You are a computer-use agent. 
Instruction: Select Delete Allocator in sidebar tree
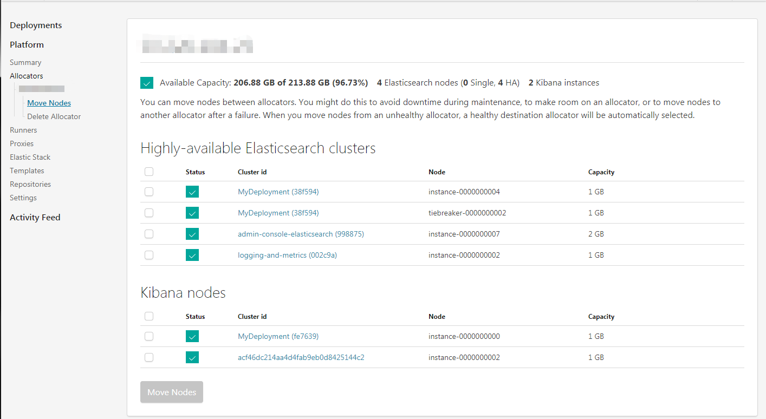(x=54, y=116)
